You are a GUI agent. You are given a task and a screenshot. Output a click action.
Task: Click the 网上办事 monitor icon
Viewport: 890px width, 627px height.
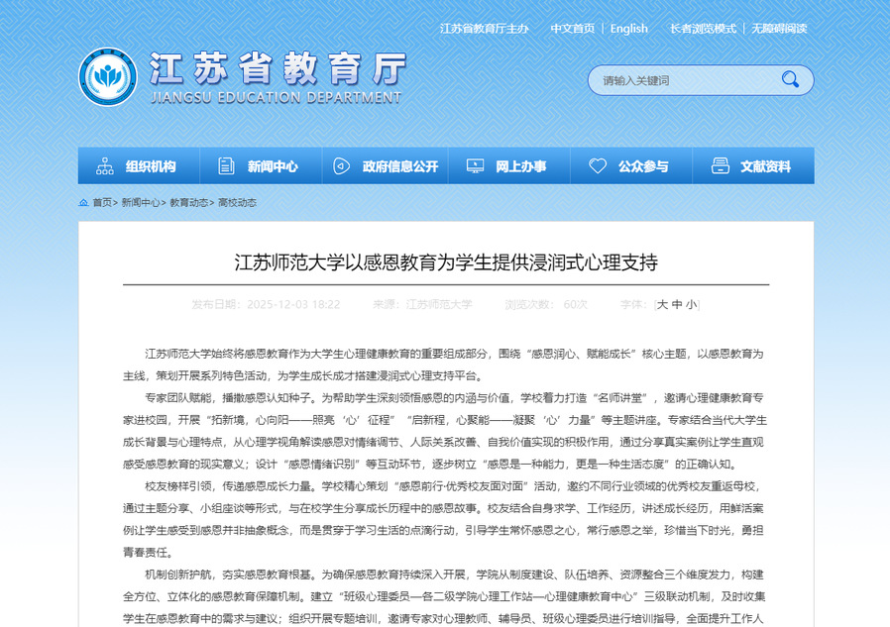click(x=475, y=166)
